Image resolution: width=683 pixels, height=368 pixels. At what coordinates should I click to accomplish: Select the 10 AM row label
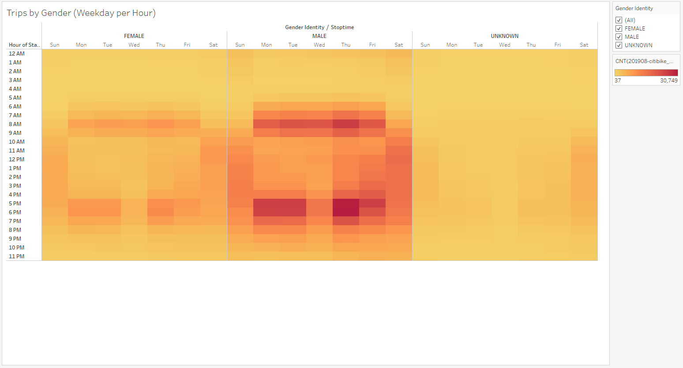tap(17, 142)
